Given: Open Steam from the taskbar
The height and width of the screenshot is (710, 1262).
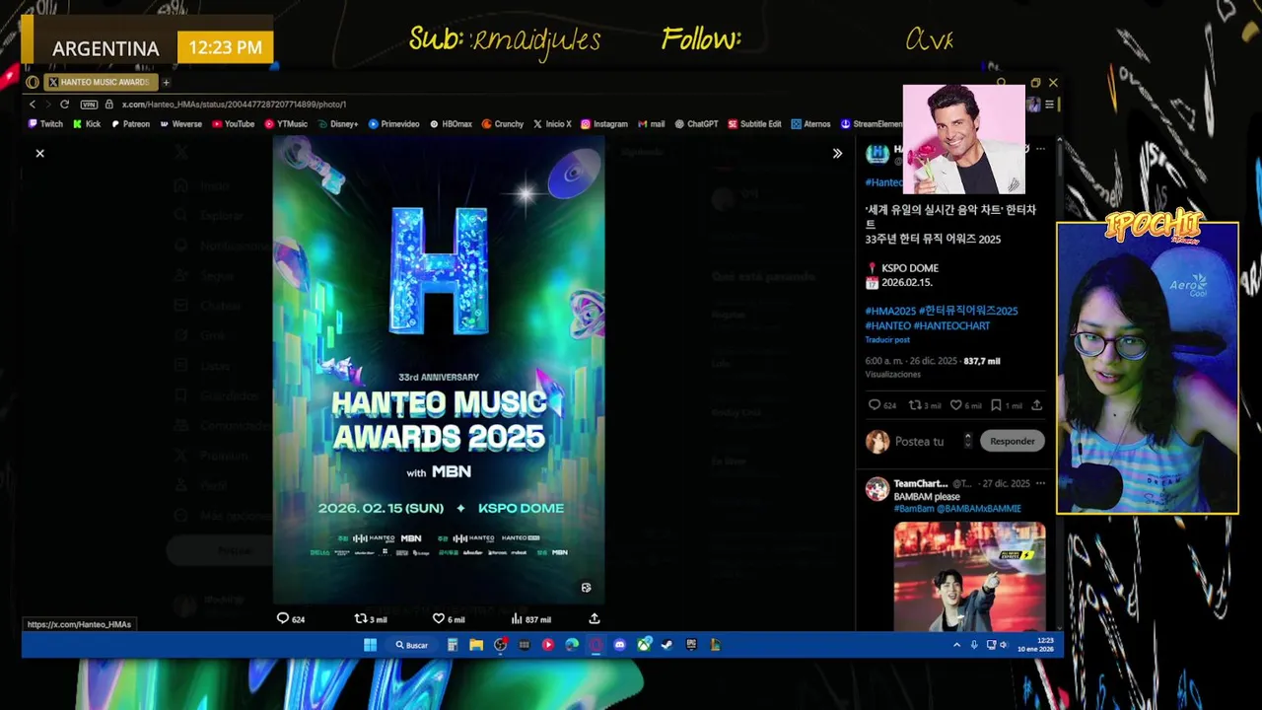Looking at the screenshot, I should (666, 645).
